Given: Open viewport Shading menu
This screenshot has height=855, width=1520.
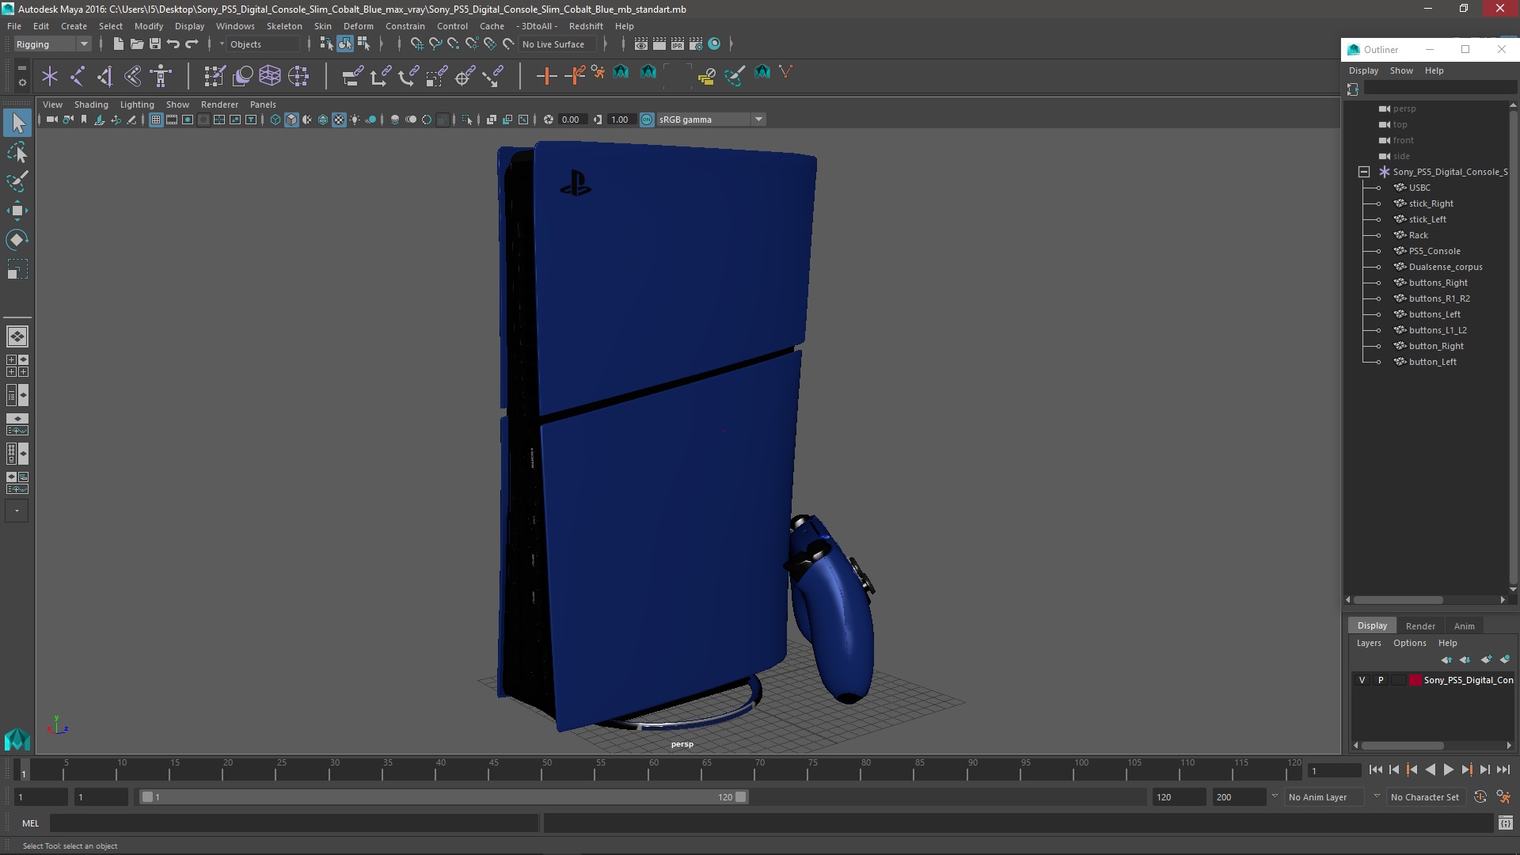Looking at the screenshot, I should [x=91, y=104].
